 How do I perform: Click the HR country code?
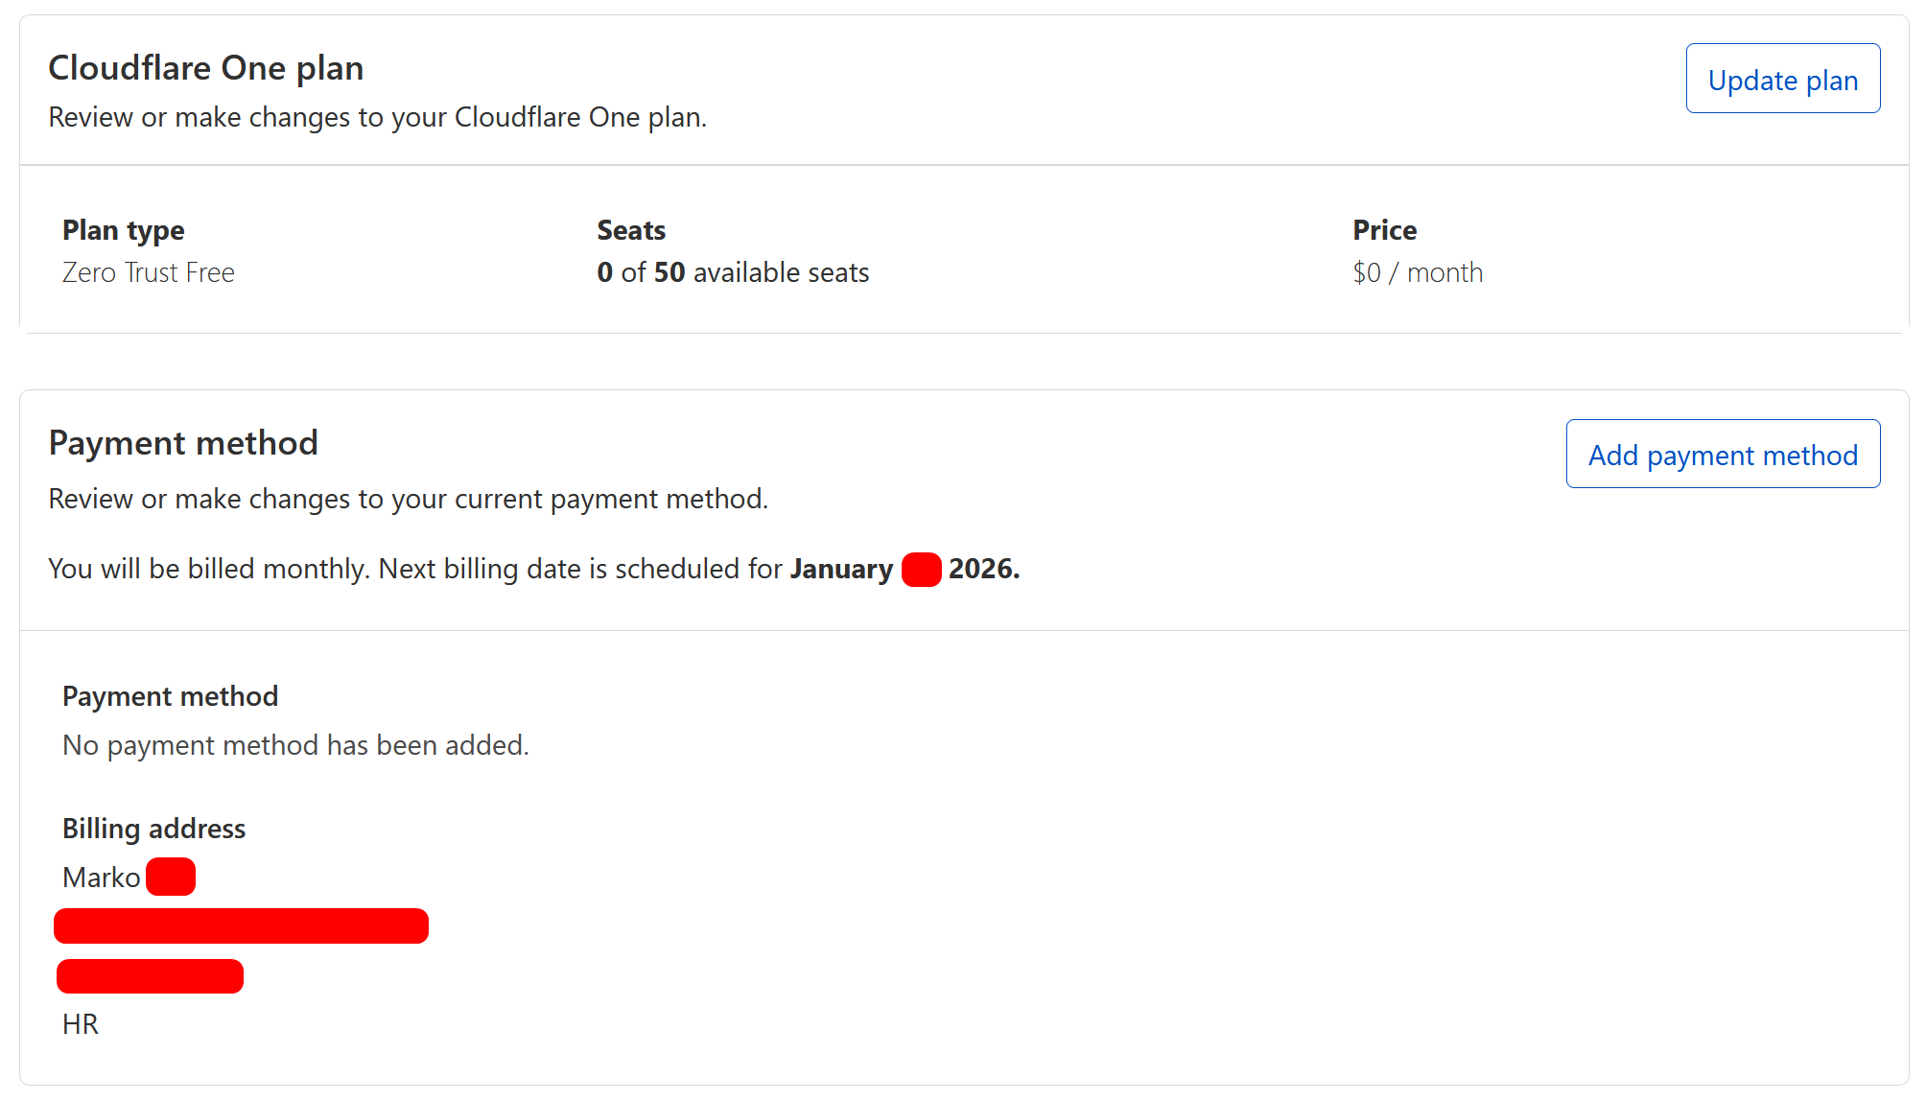click(x=81, y=1024)
